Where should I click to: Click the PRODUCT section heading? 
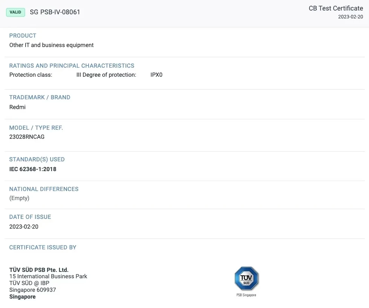coord(23,36)
